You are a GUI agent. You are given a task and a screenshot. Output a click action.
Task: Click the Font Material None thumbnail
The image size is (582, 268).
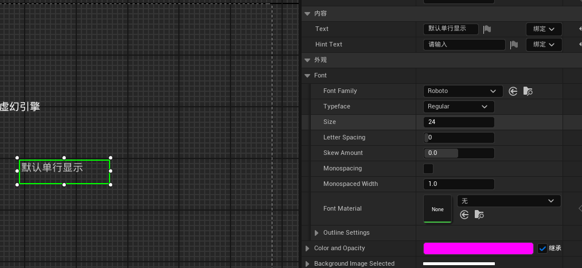pos(438,209)
